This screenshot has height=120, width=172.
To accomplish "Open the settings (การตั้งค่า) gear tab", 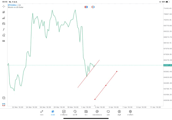I will point(130,113).
